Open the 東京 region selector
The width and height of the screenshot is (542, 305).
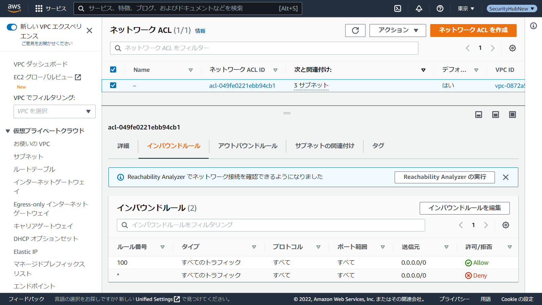[466, 8]
